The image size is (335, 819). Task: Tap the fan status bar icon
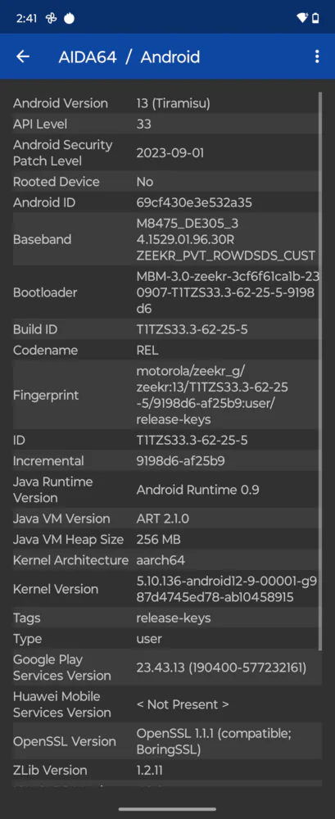tap(51, 18)
